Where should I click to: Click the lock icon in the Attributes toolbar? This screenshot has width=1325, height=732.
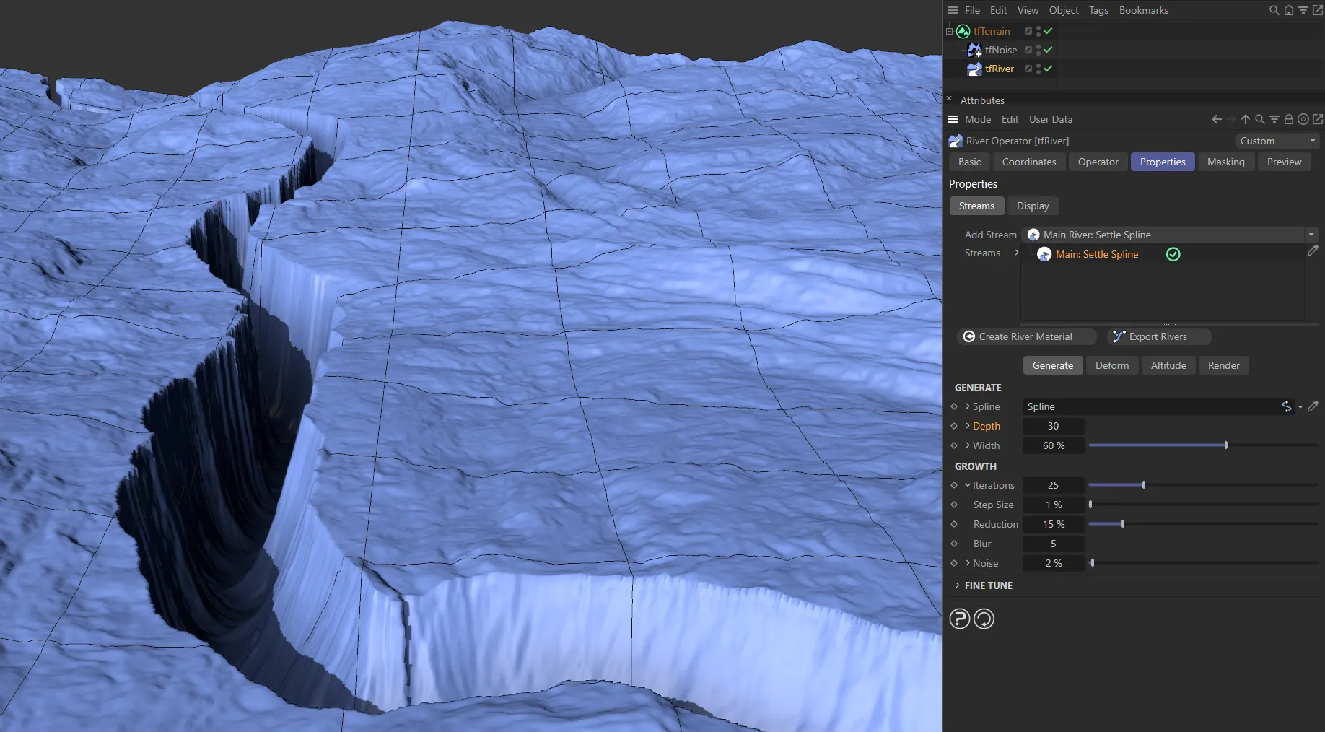tap(1289, 119)
